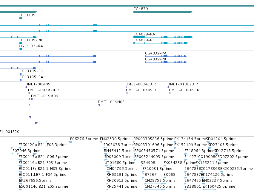
Task: Select SD27105.5prime label
Action: 223,145
